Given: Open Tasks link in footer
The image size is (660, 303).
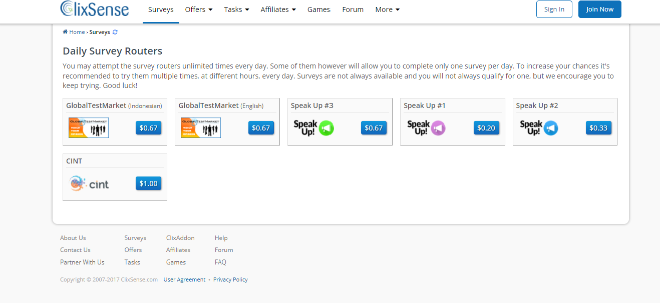Looking at the screenshot, I should 132,262.
